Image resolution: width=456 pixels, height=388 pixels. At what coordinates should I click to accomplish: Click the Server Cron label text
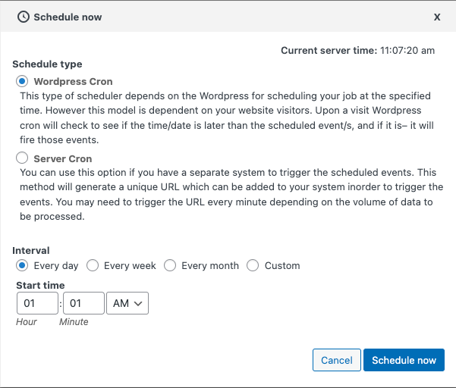click(x=63, y=159)
